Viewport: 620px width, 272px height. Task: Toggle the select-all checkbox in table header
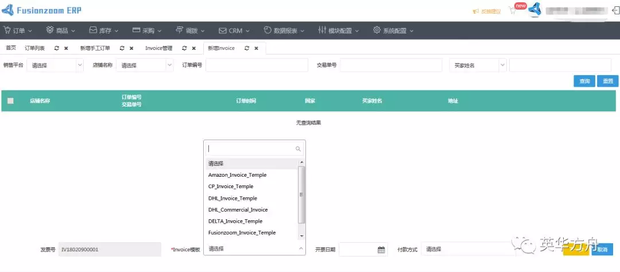coord(10,101)
